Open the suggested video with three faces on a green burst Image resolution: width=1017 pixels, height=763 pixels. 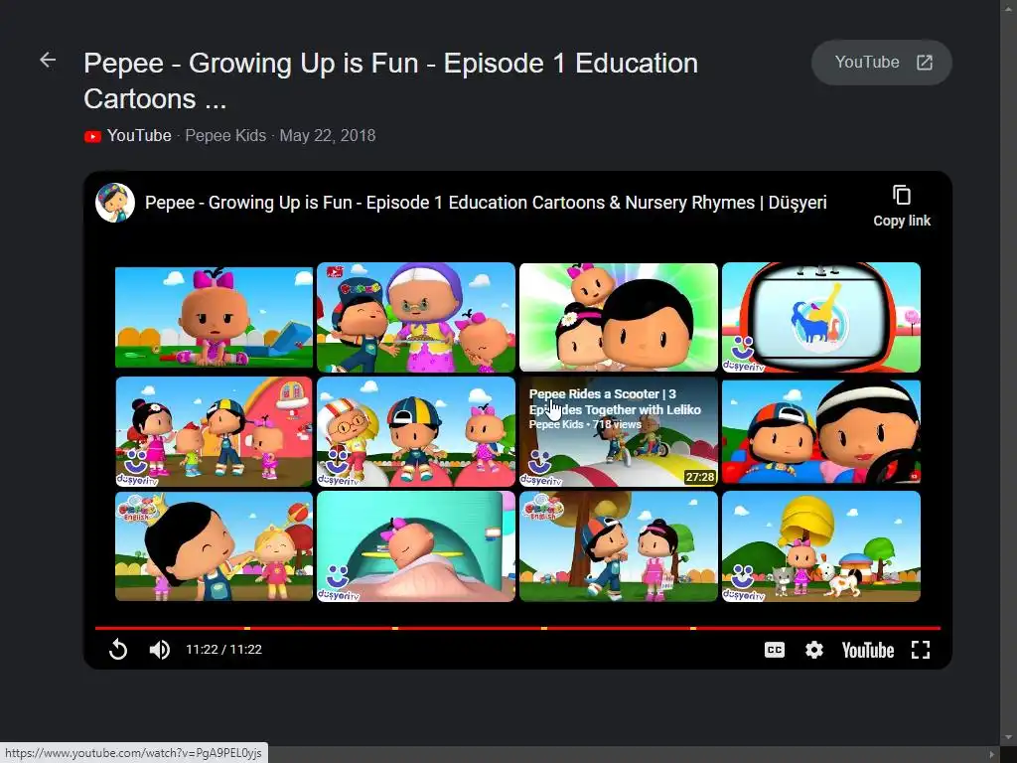point(618,317)
